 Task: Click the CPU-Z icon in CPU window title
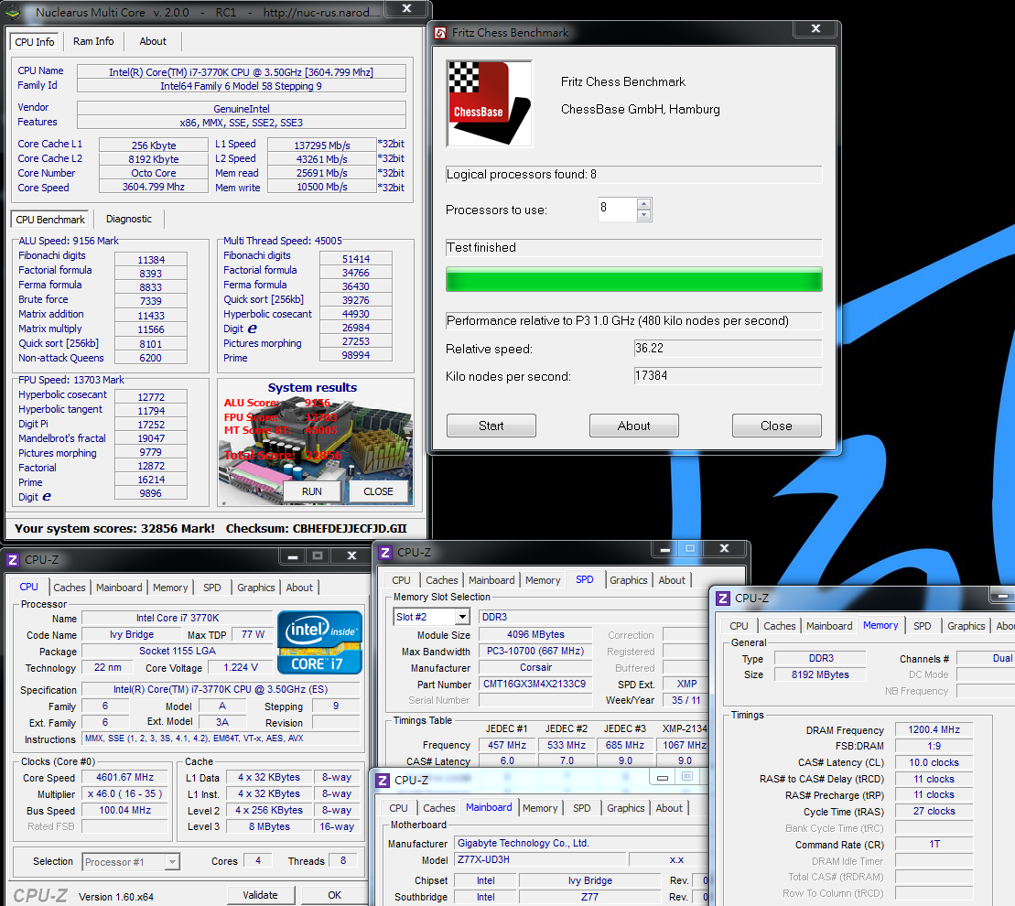13,560
